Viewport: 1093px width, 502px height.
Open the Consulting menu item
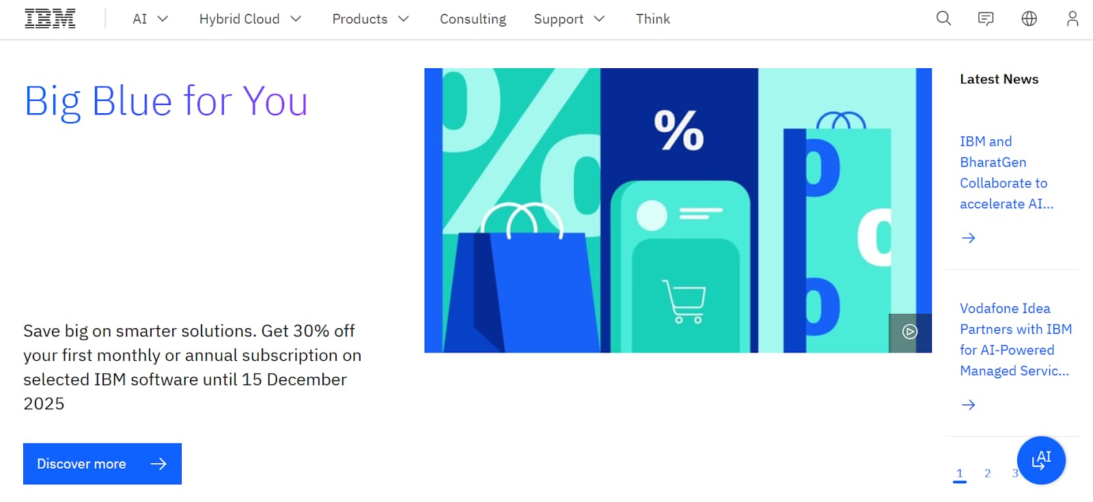click(473, 19)
